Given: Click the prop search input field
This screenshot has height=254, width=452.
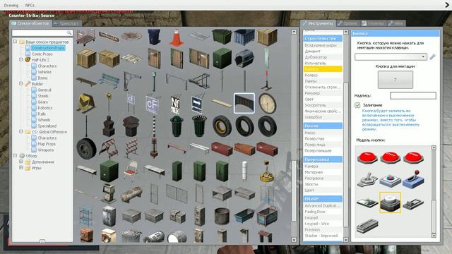Looking at the screenshot, I should [x=42, y=33].
